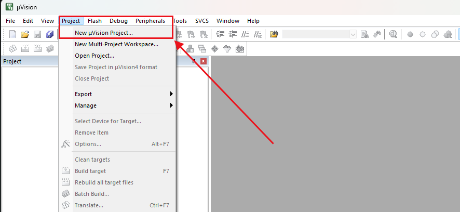Screen dimensions: 460x212
Task: Open the Debug menu
Action: (118, 21)
